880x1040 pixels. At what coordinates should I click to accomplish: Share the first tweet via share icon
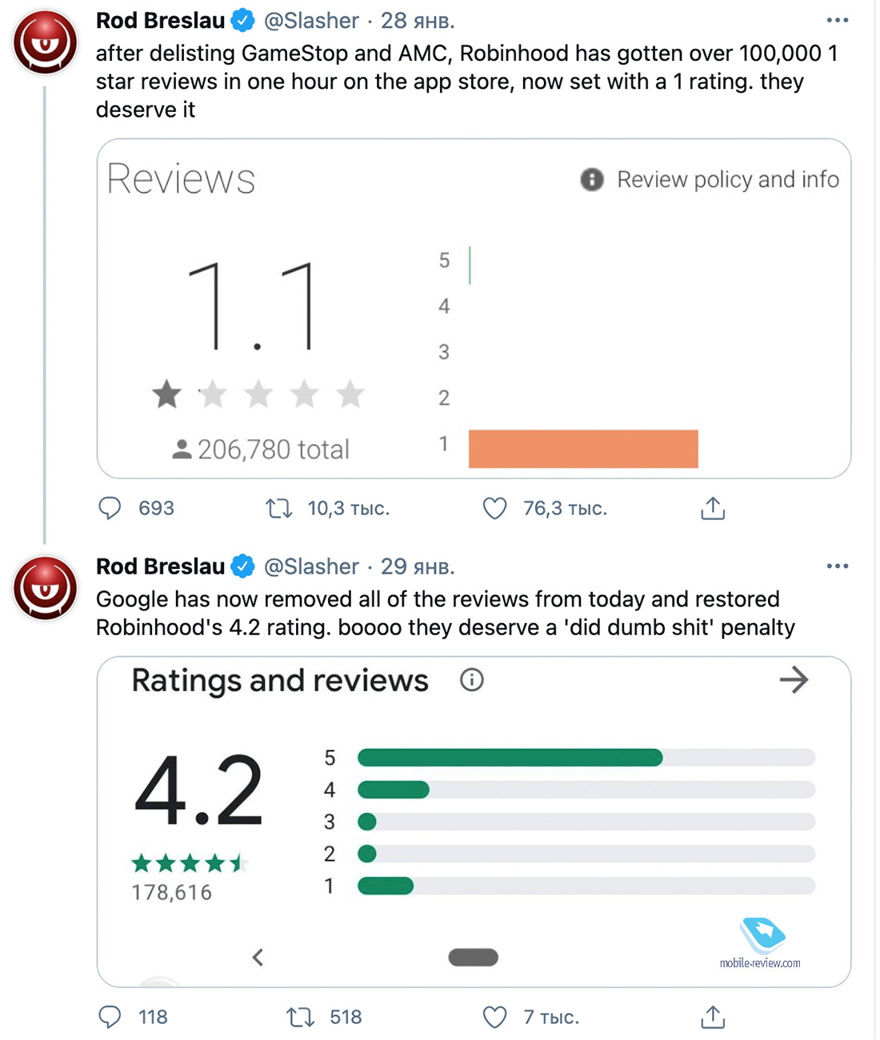tap(713, 508)
